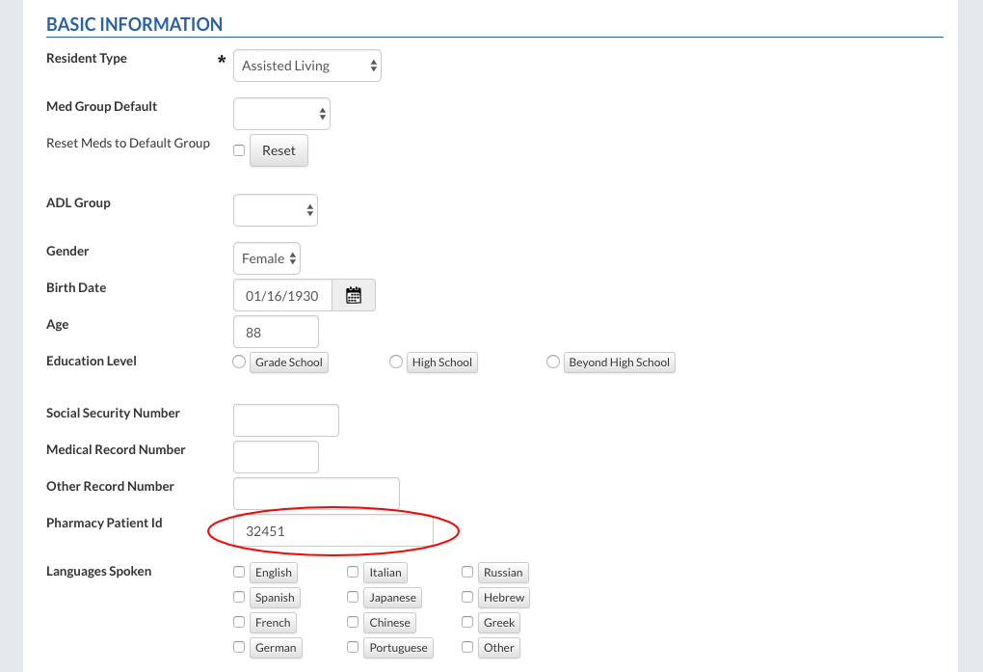983x672 pixels.
Task: Check the English language checkbox
Action: (239, 573)
